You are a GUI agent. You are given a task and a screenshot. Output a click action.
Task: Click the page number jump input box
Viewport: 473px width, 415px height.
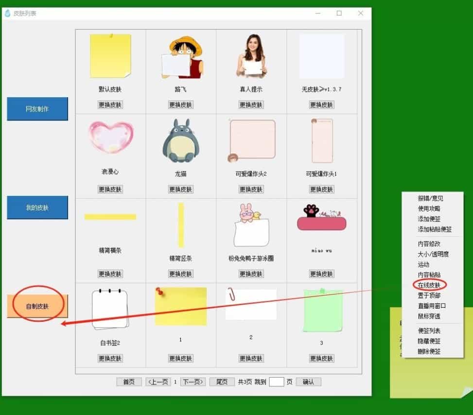pyautogui.click(x=276, y=382)
